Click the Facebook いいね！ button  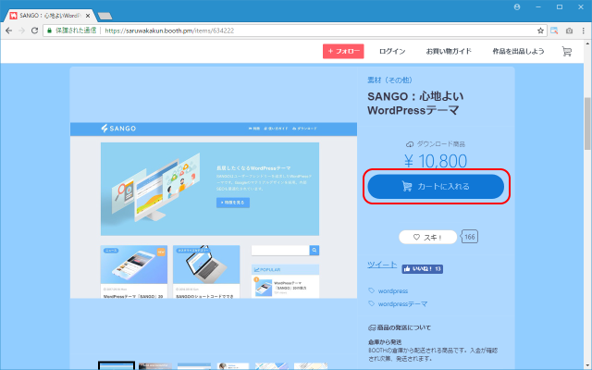click(422, 269)
